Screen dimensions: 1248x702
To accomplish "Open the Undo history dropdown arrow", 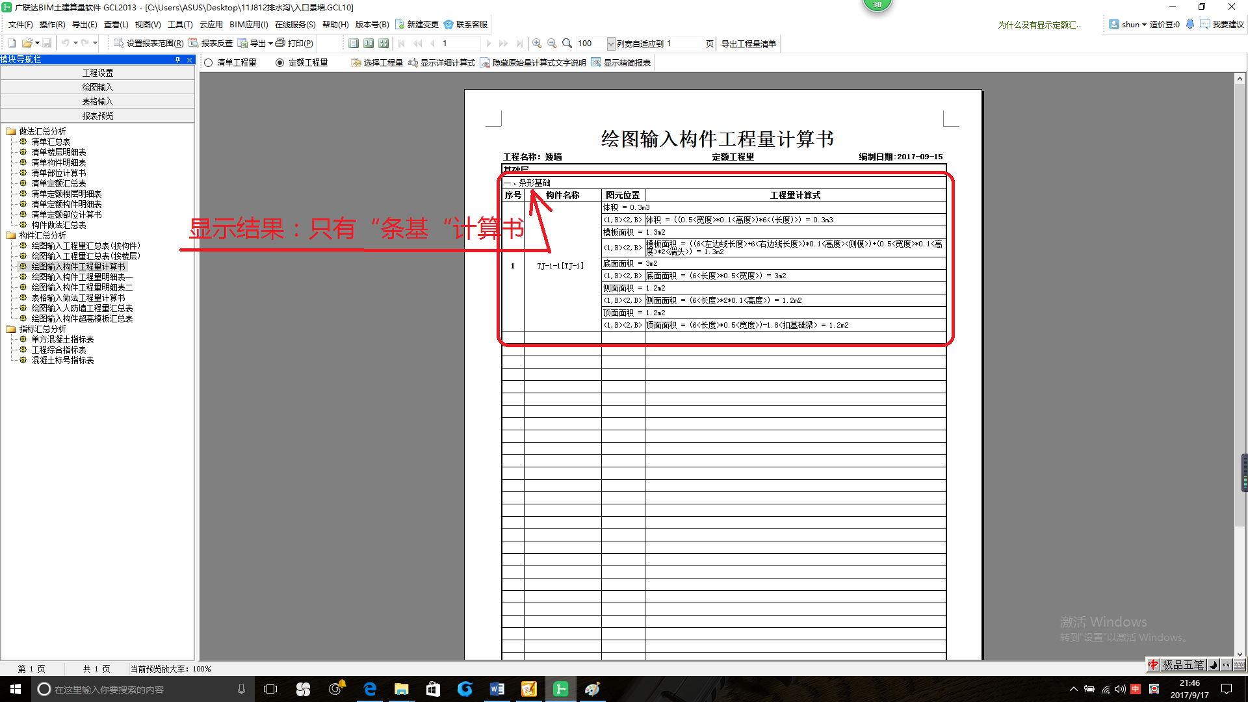I will pos(75,44).
